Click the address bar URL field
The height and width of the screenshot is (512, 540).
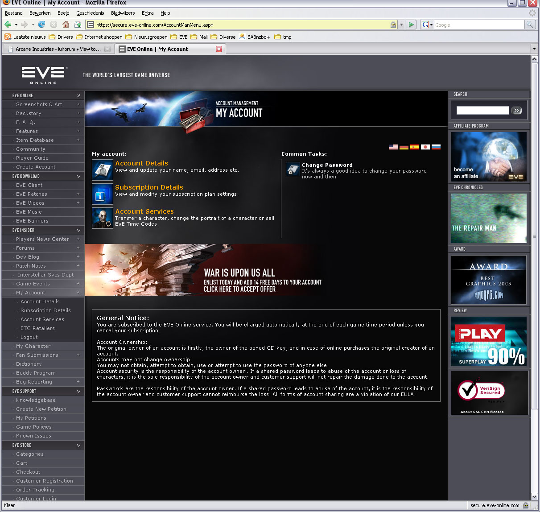pyautogui.click(x=242, y=25)
